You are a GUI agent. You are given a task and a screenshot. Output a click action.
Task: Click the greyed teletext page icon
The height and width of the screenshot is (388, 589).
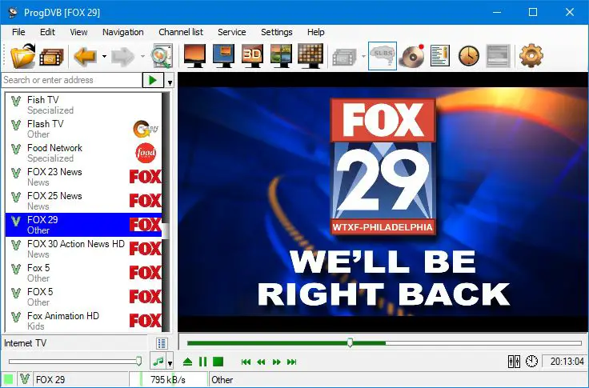498,56
